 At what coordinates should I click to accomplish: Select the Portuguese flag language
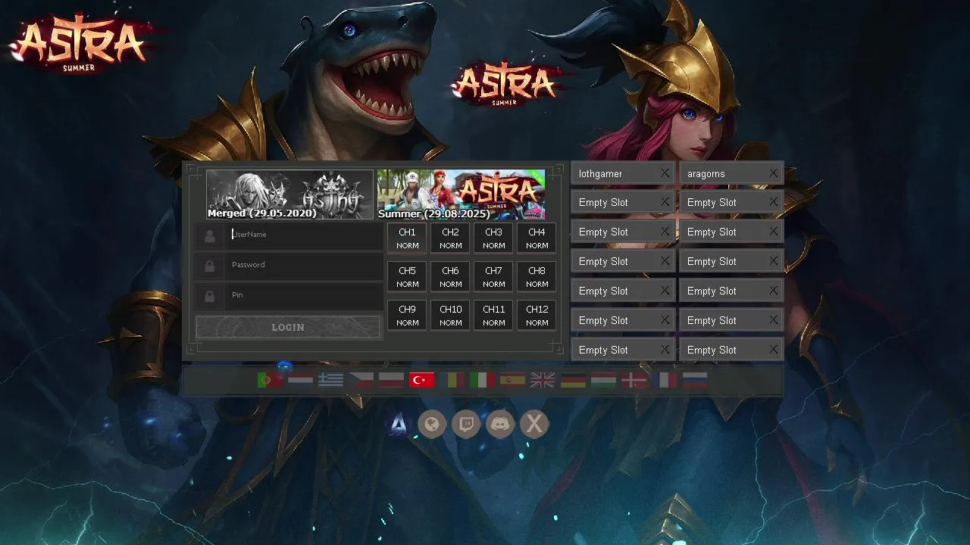tap(270, 380)
